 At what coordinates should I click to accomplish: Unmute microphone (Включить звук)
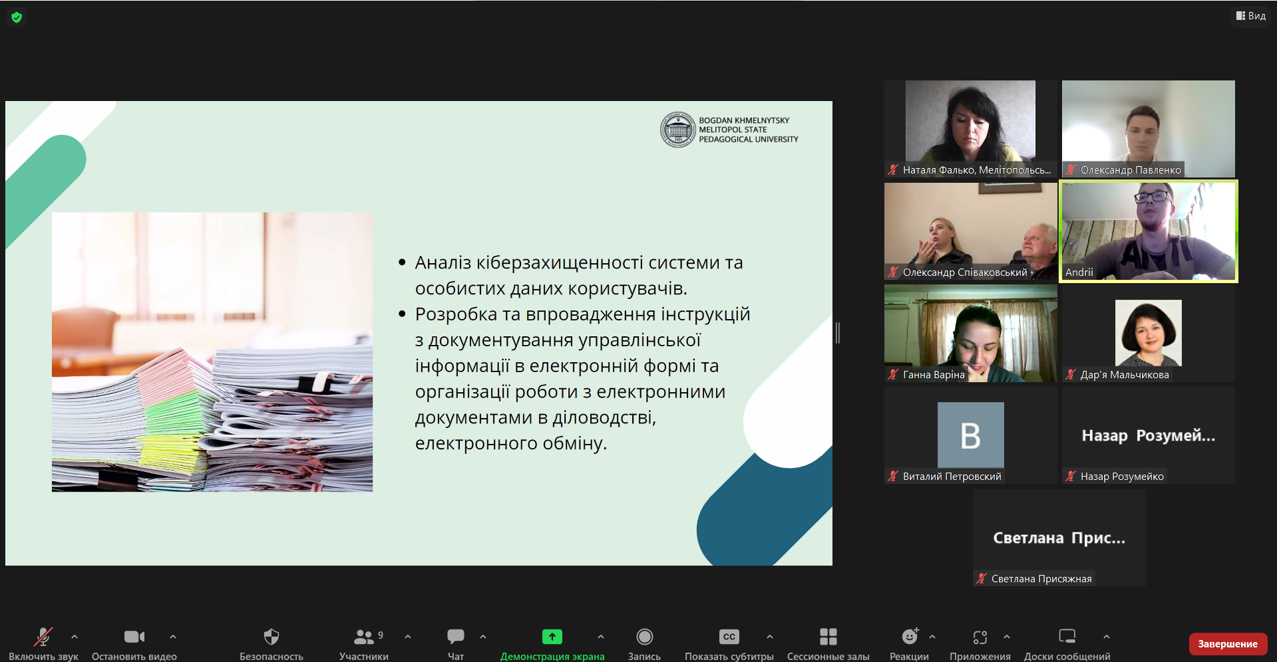pos(43,637)
